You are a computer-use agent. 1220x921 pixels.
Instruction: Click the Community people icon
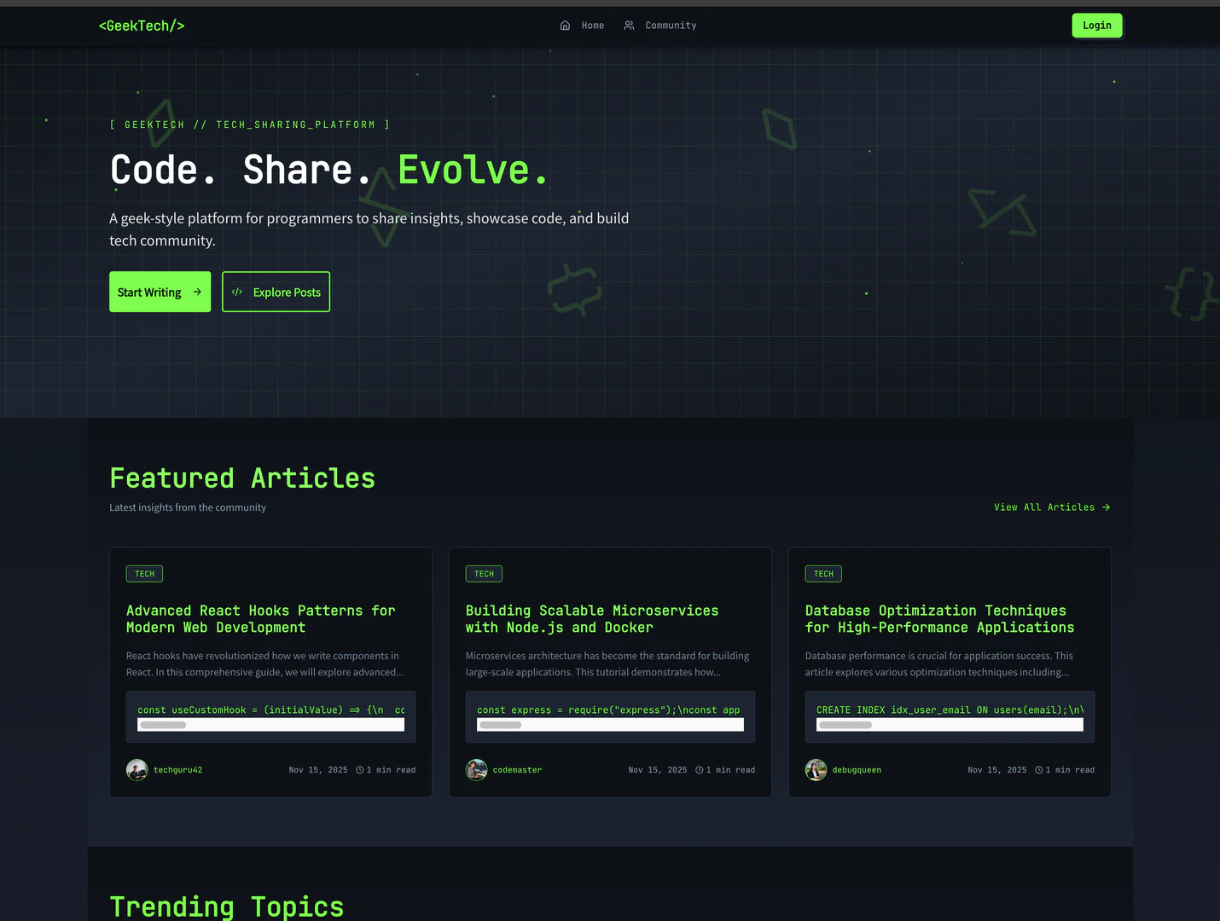click(629, 26)
